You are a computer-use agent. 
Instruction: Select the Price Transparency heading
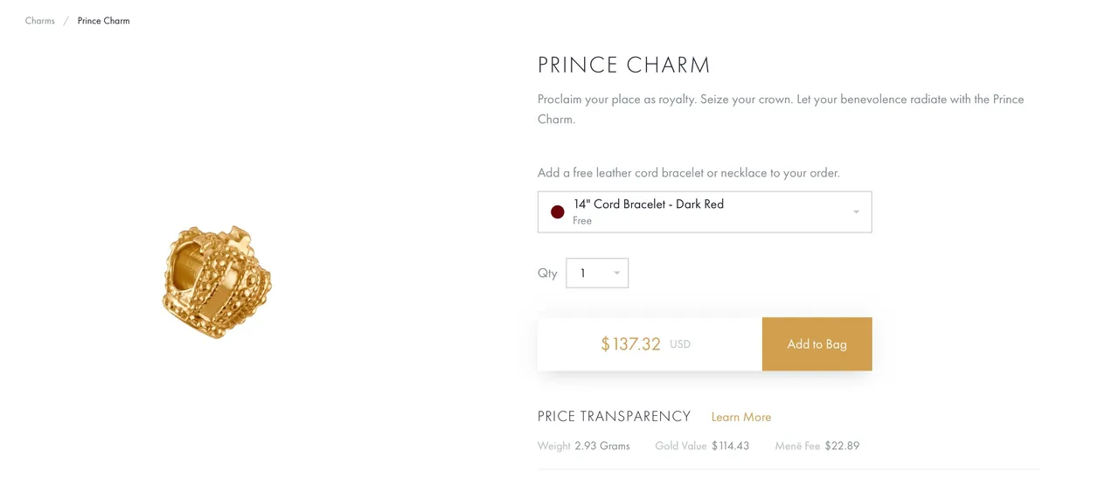coord(614,416)
